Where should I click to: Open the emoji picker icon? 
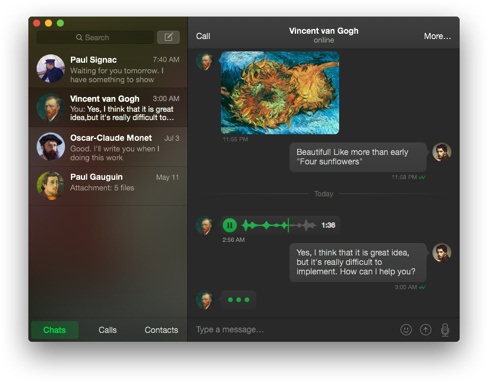(406, 330)
